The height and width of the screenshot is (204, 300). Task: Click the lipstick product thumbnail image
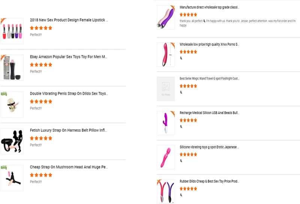tap(12, 31)
